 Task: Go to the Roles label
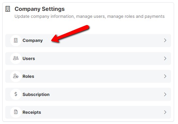28,76
